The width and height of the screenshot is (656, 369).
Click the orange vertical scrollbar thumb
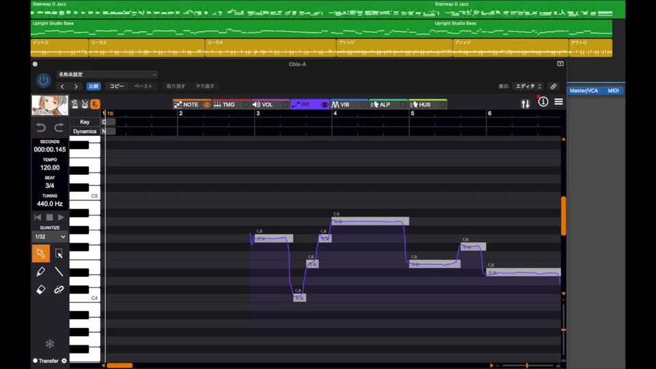click(564, 216)
